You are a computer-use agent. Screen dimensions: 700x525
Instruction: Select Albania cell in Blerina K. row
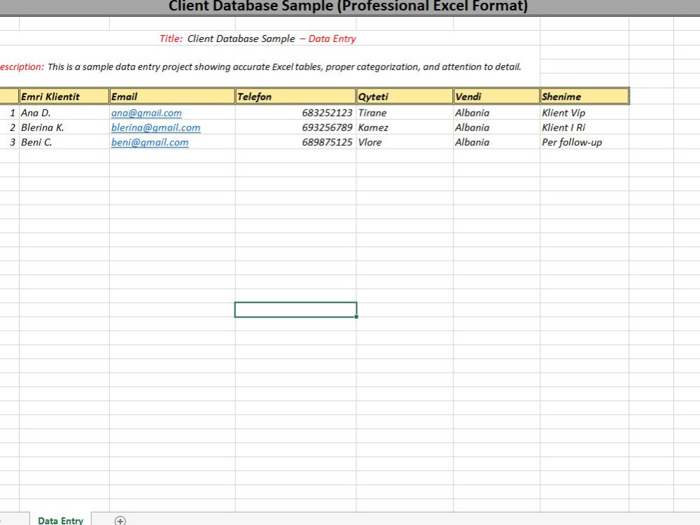click(x=496, y=128)
